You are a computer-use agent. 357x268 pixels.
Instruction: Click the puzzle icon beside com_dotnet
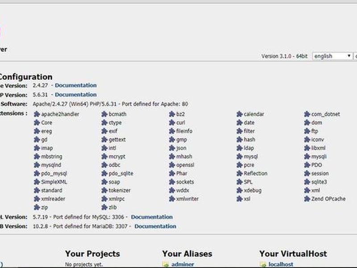pos(307,114)
